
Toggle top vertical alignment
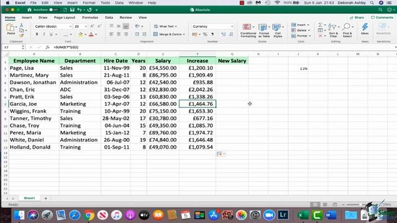click(112, 26)
